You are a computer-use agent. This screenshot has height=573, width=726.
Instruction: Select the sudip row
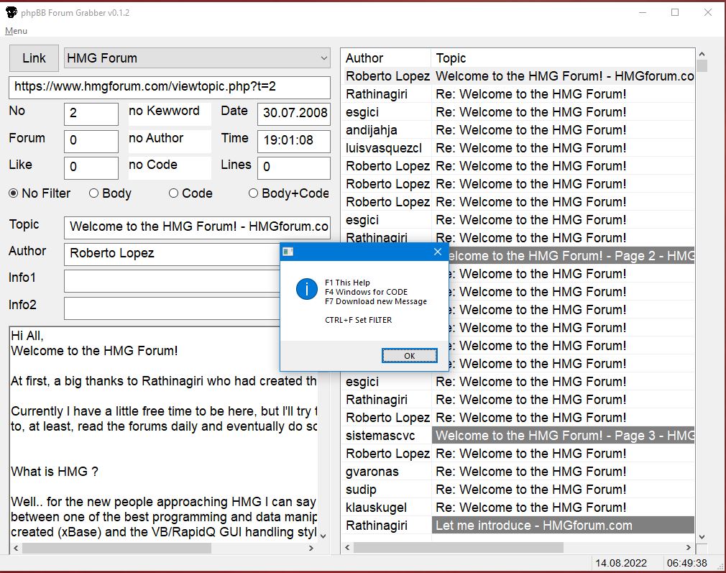click(518, 490)
